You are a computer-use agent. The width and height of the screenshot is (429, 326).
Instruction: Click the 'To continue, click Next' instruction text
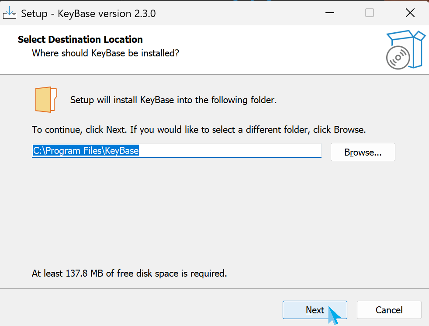point(199,130)
